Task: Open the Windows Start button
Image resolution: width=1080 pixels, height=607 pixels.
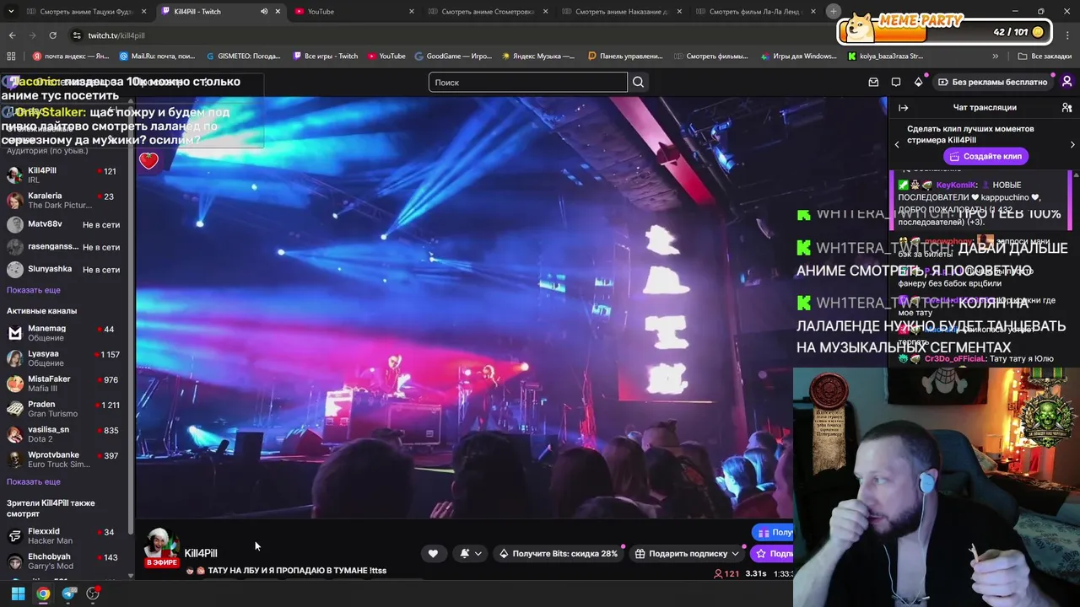Action: tap(18, 594)
